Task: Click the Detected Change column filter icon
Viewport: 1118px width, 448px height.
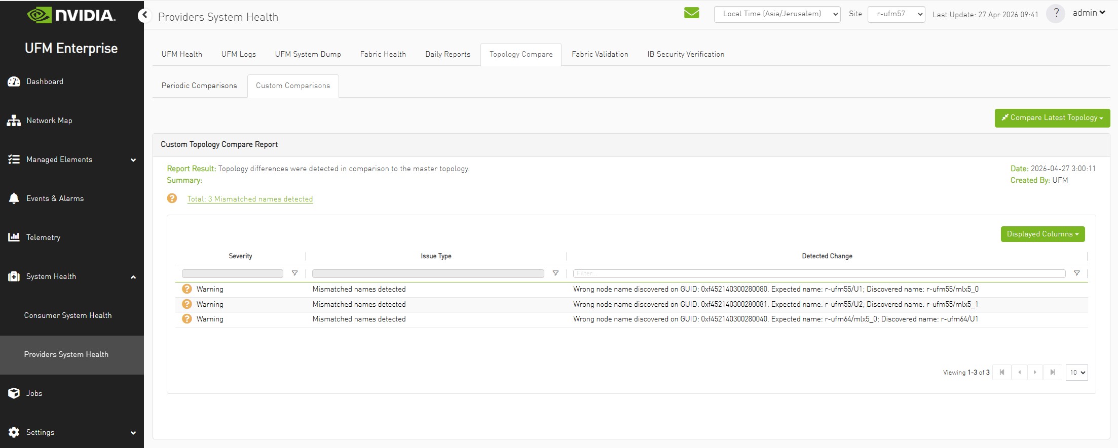Action: pos(1077,273)
